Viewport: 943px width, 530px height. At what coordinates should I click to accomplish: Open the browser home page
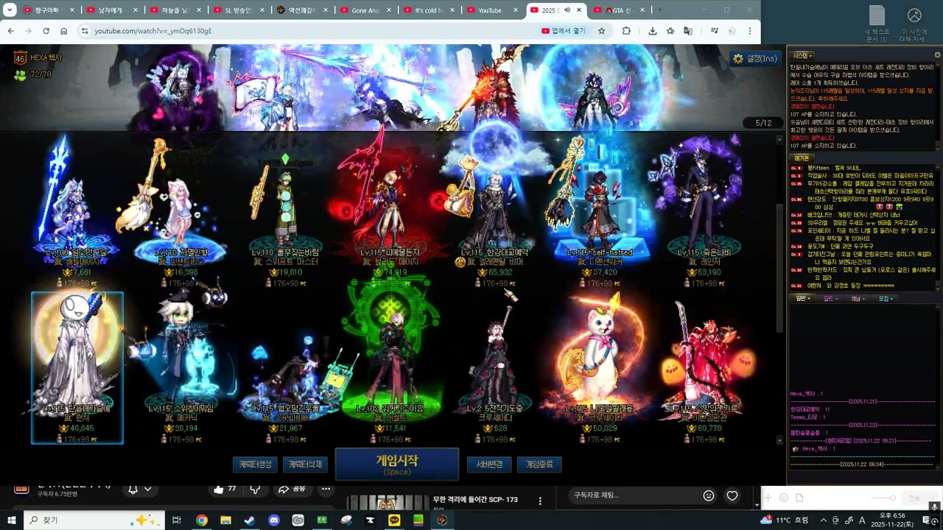64,31
